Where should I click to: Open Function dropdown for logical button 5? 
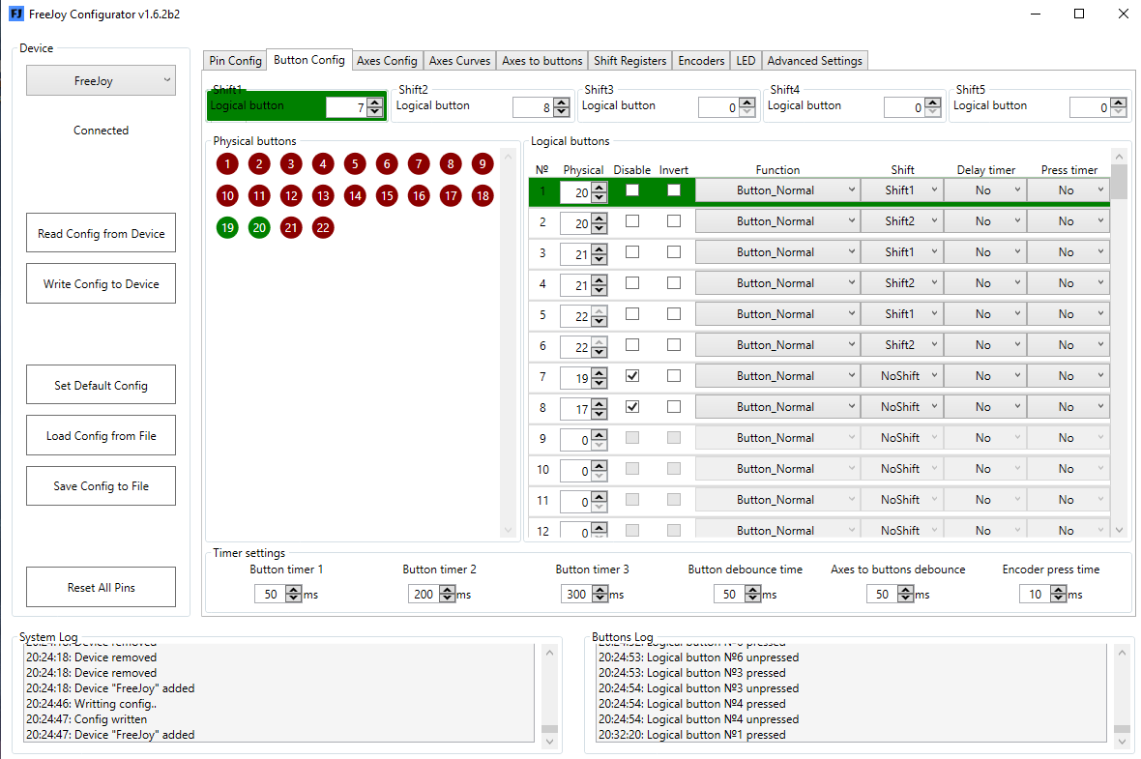coord(777,314)
